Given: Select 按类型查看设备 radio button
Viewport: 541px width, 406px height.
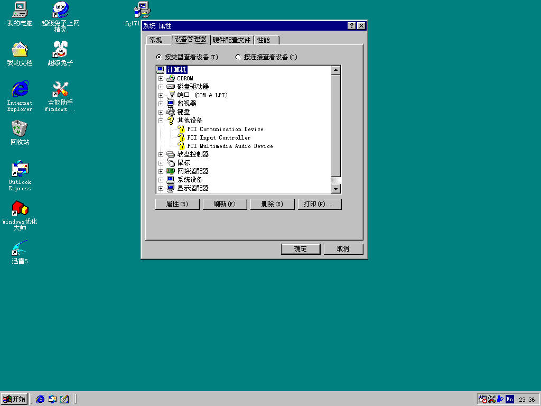Looking at the screenshot, I should click(158, 57).
